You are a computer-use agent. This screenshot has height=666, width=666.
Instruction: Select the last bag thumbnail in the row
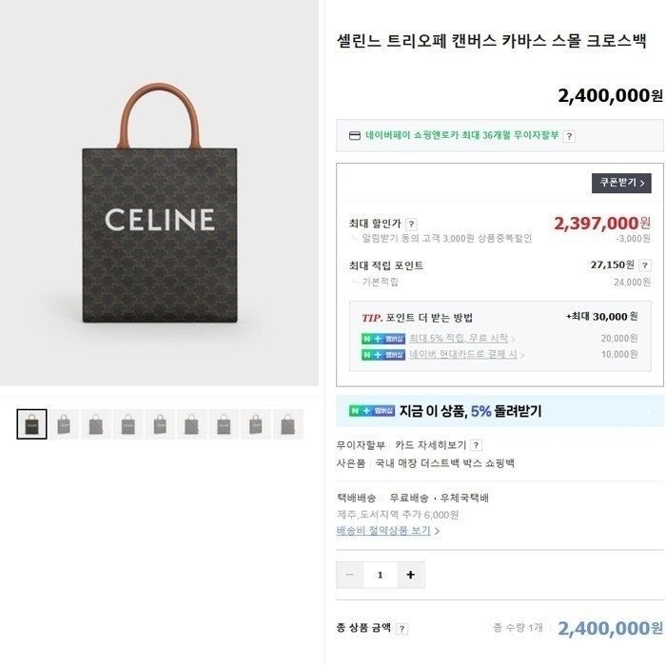point(288,424)
